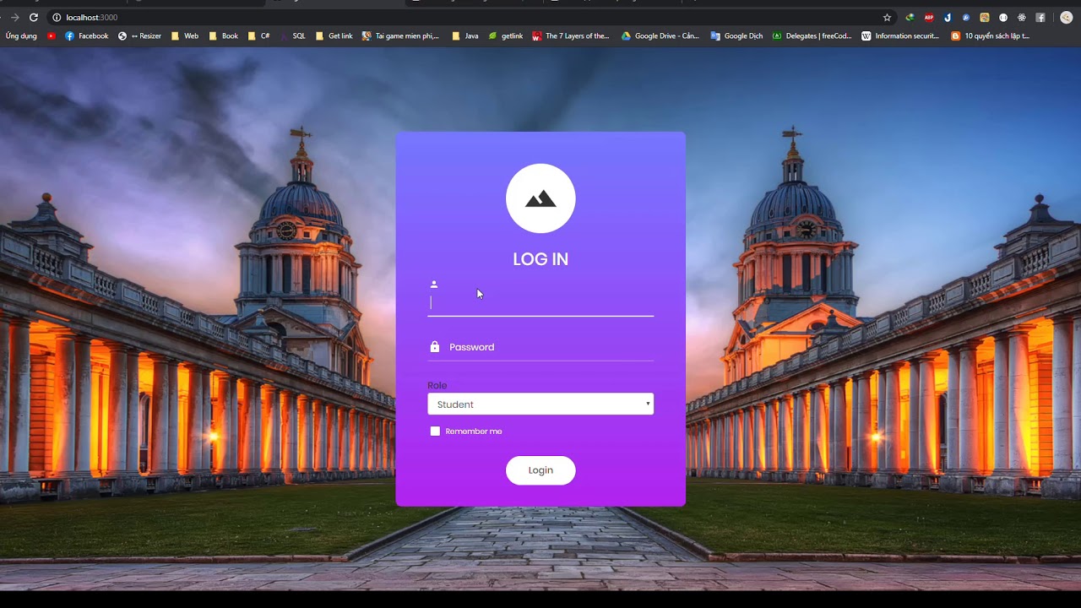
Task: Open the YouTube bookmark icon
Action: (x=52, y=36)
